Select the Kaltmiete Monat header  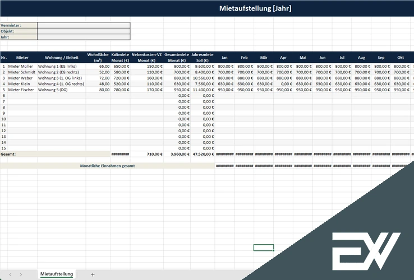pyautogui.click(x=120, y=58)
